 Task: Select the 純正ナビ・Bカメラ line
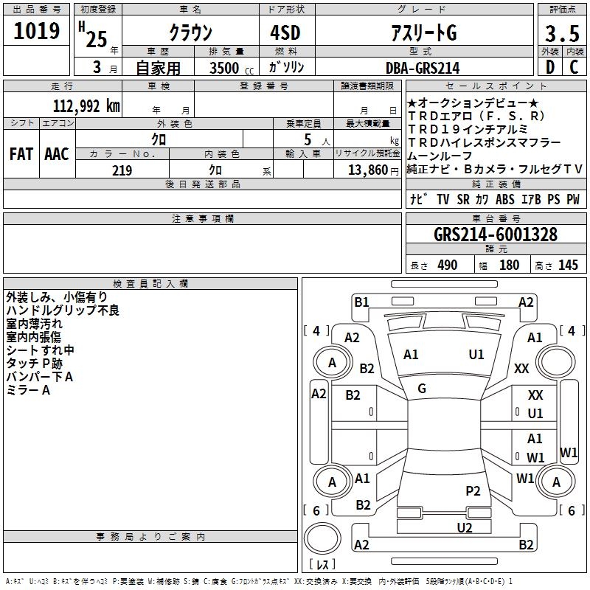coord(494,170)
